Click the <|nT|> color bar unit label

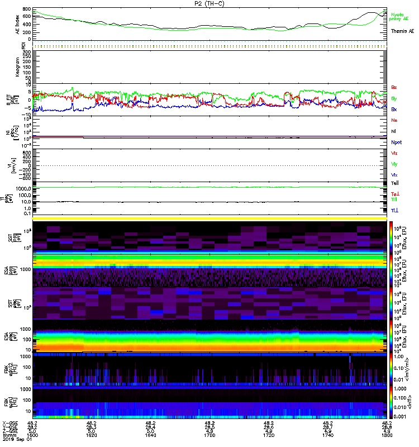tap(410, 402)
